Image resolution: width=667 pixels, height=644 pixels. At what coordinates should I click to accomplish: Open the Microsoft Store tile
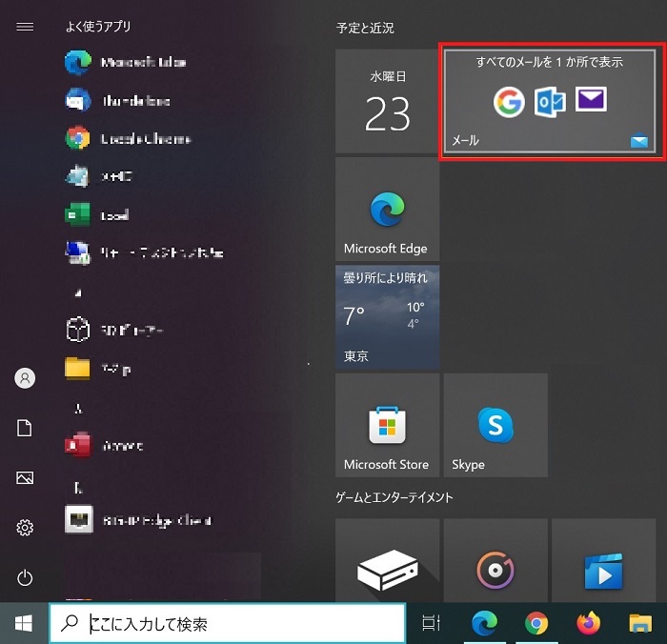click(x=387, y=425)
